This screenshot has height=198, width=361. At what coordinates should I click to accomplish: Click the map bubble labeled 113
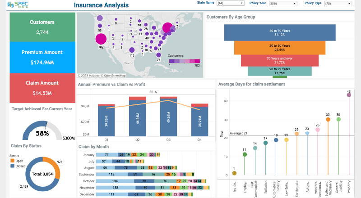132,50
